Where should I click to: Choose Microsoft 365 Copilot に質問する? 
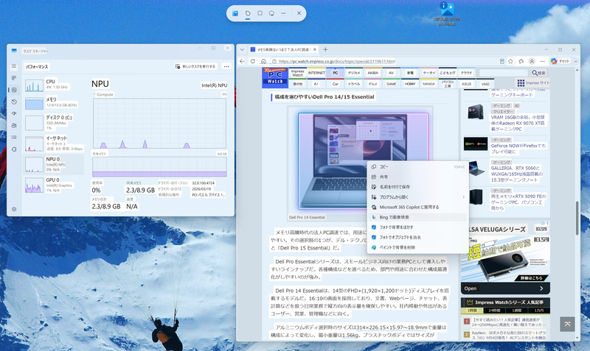417,208
